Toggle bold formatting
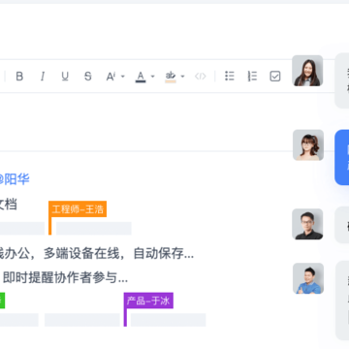The width and height of the screenshot is (349, 349). (19, 77)
